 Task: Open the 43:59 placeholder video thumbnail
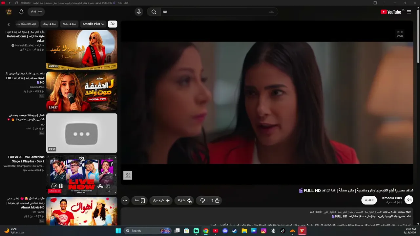tap(82, 133)
